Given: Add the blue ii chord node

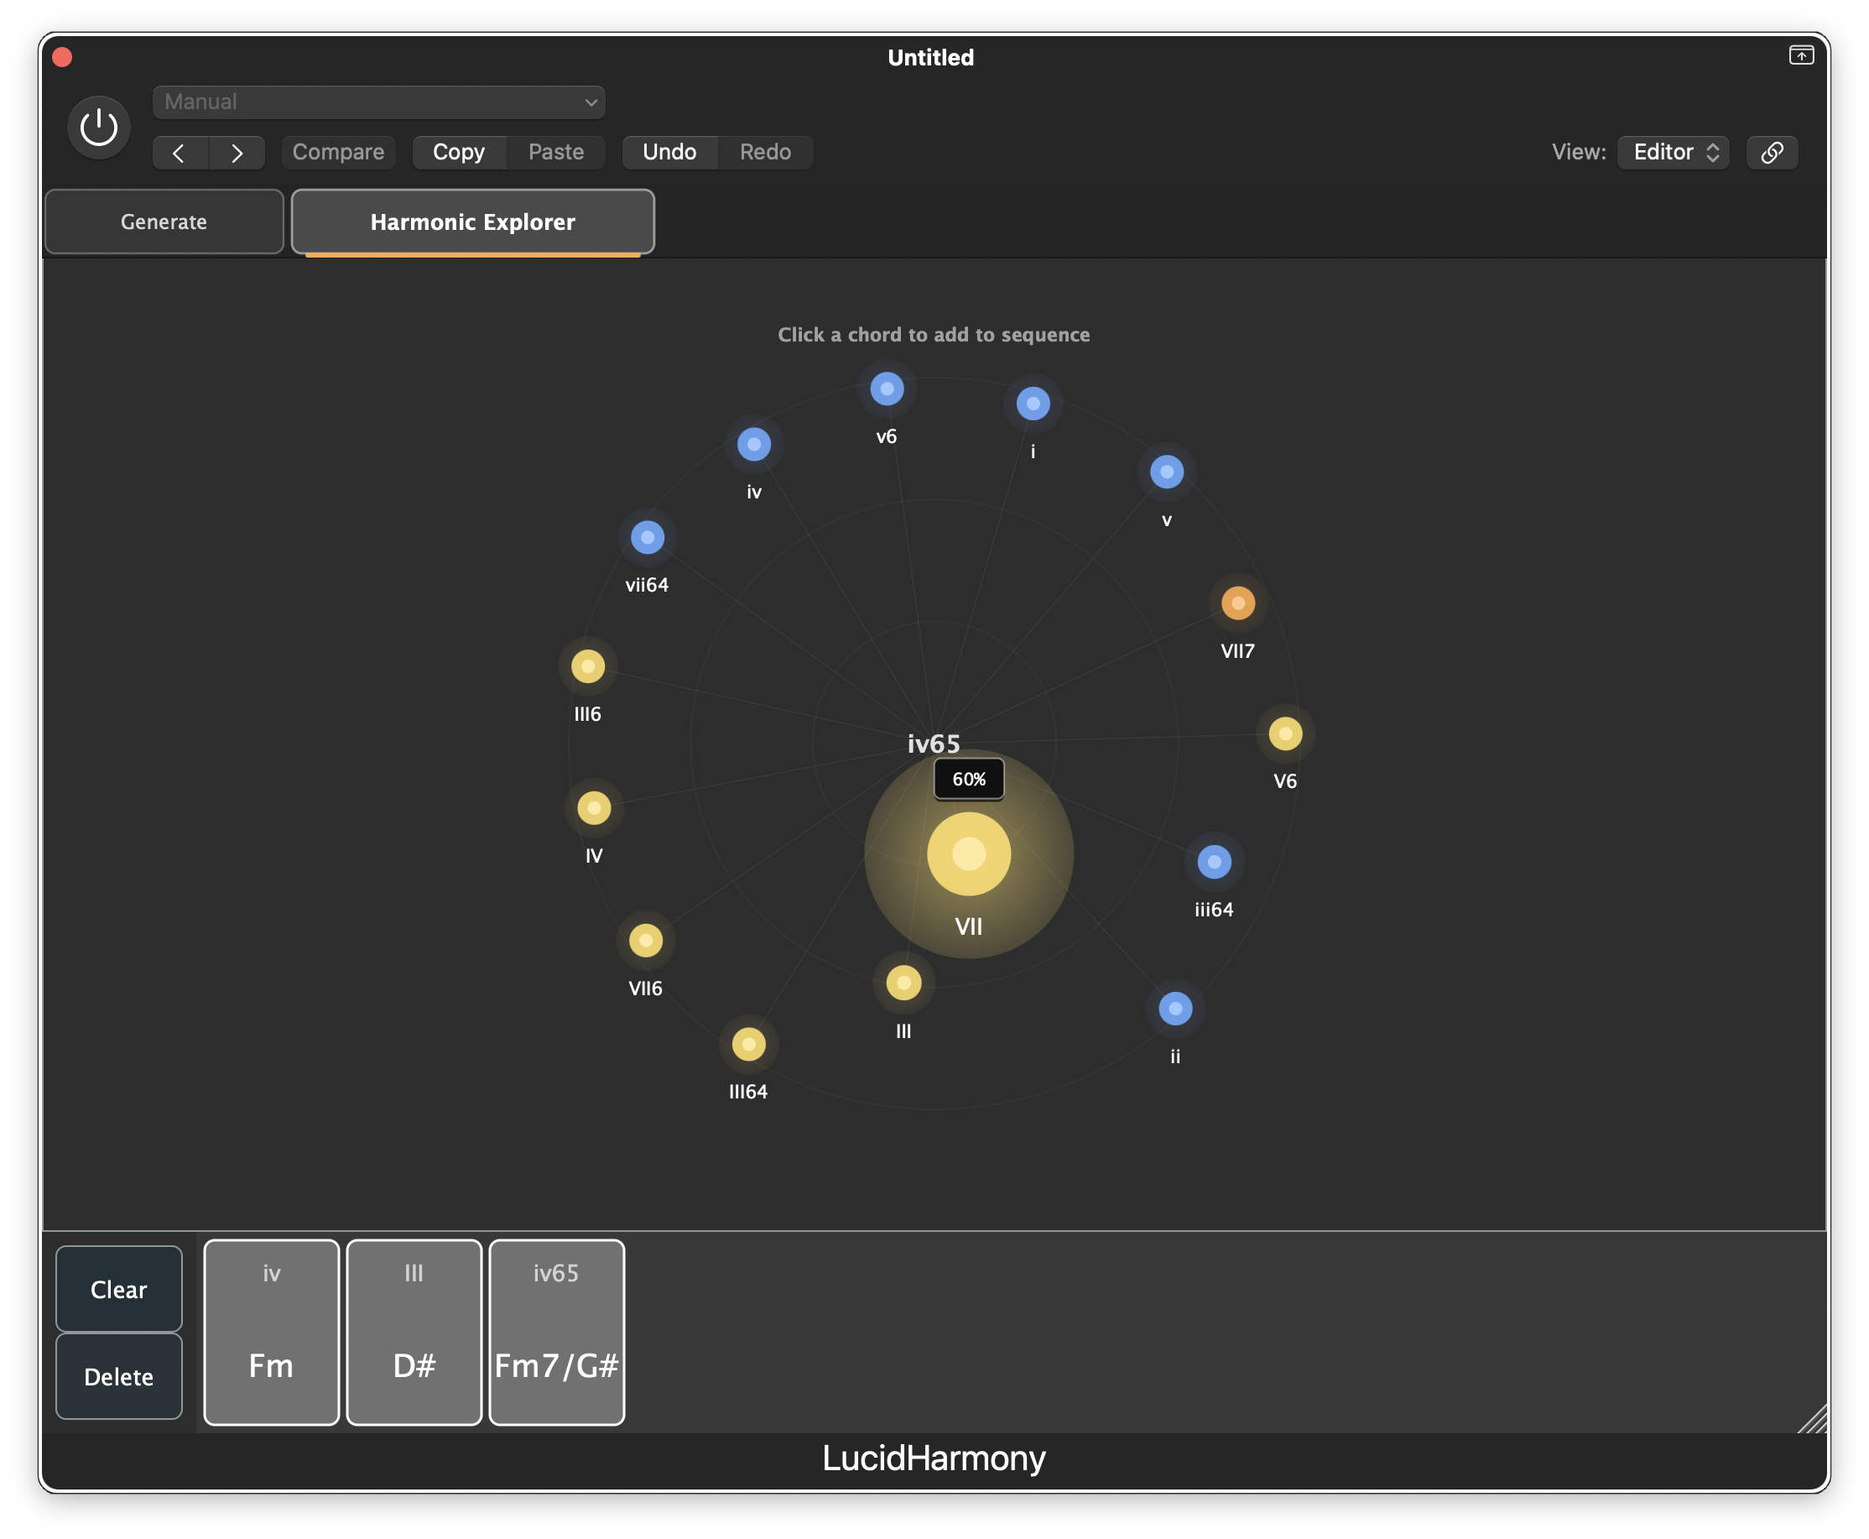Looking at the screenshot, I should [x=1176, y=1009].
